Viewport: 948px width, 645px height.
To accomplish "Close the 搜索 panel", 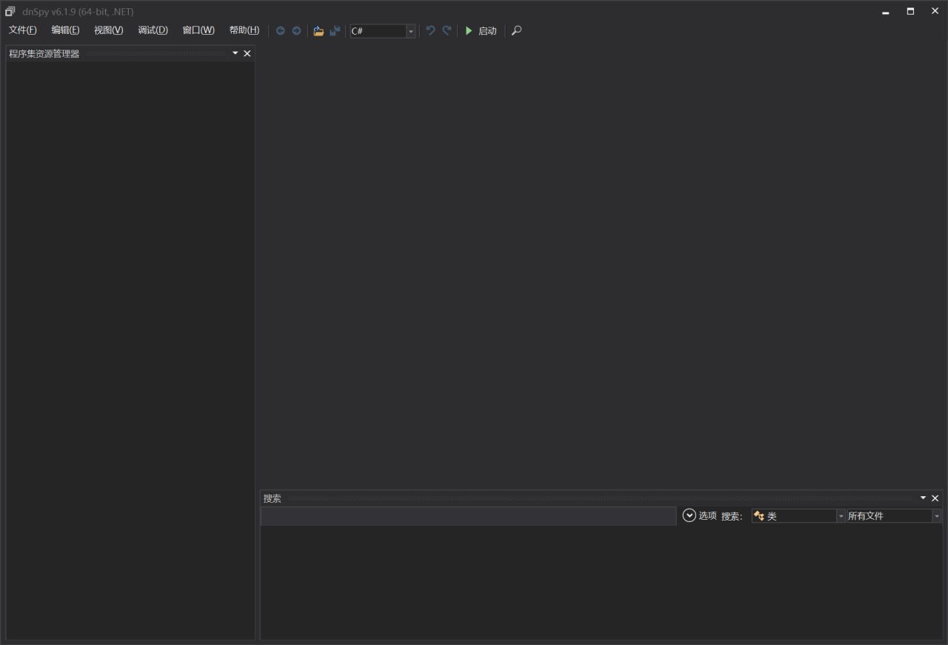I will 935,498.
